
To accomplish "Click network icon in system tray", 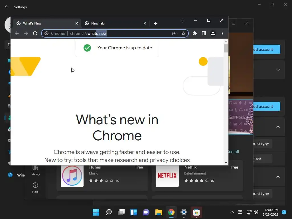I will tap(249, 212).
